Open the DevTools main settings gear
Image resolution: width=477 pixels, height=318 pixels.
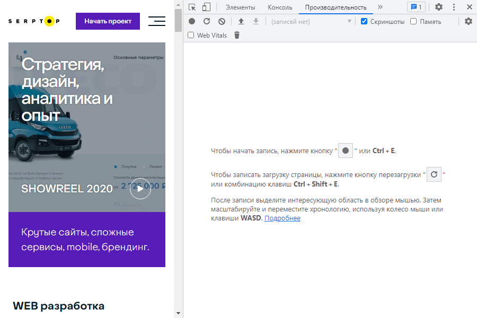point(439,7)
